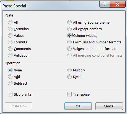Select the All paste option
Screen dimensions: 127x114
10,22
